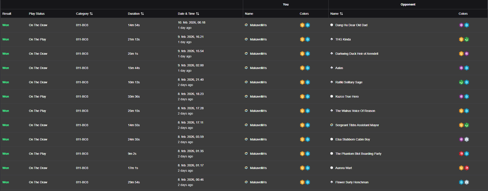Sort the table by Date & Time
The width and height of the screenshot is (488, 191).
tap(188, 13)
